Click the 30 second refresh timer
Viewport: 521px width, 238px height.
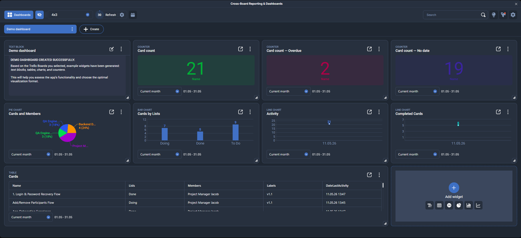coord(99,15)
